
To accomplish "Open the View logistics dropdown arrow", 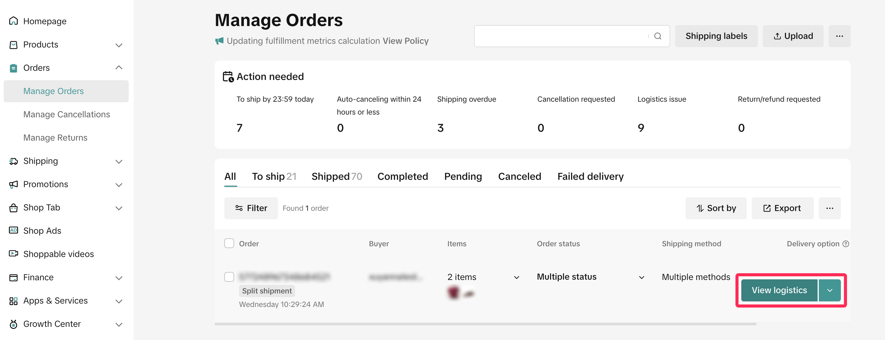I will 830,290.
